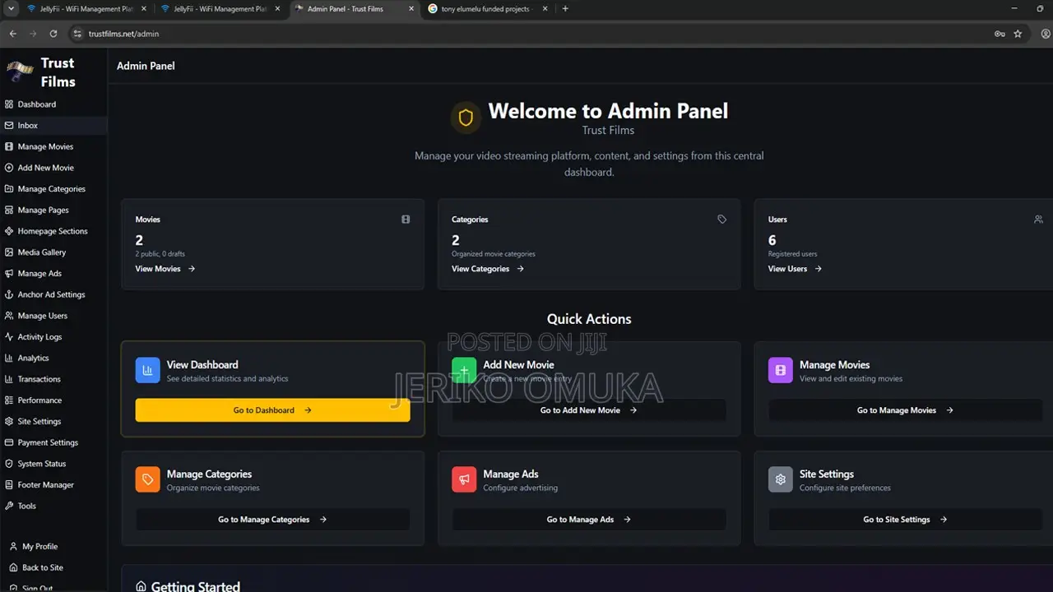Switch to the first JellyFii browser tab
1053x592 pixels.
pos(86,9)
